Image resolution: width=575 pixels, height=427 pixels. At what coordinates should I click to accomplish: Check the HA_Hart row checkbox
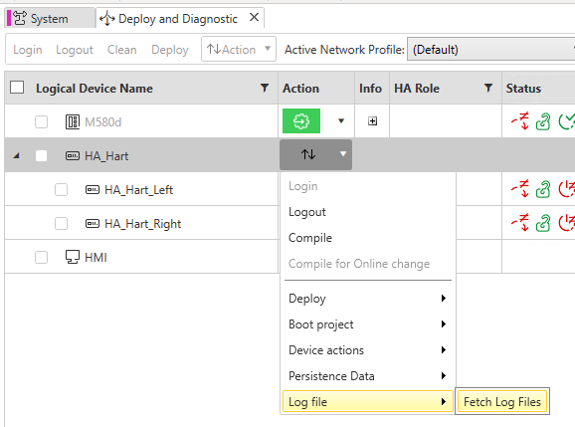click(x=41, y=156)
